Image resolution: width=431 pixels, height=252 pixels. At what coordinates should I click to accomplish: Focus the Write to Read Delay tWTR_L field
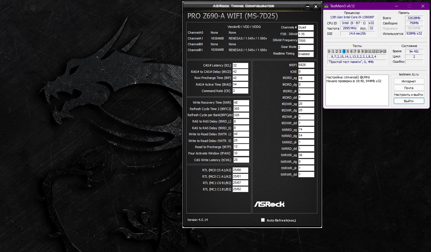click(x=241, y=134)
